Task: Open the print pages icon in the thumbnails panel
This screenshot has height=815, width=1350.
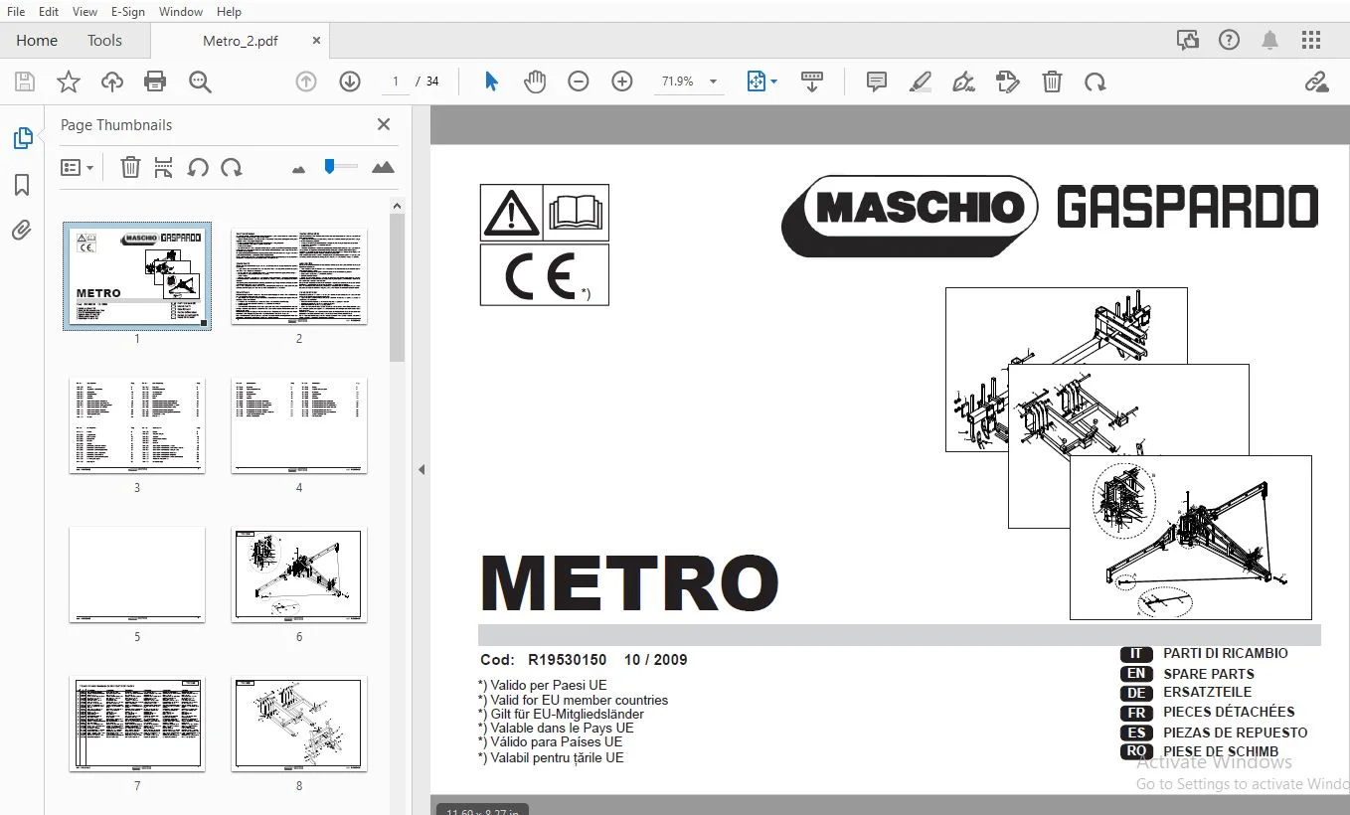Action: [164, 167]
